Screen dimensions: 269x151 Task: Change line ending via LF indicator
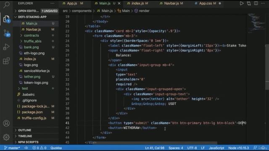pyautogui.click(x=203, y=148)
